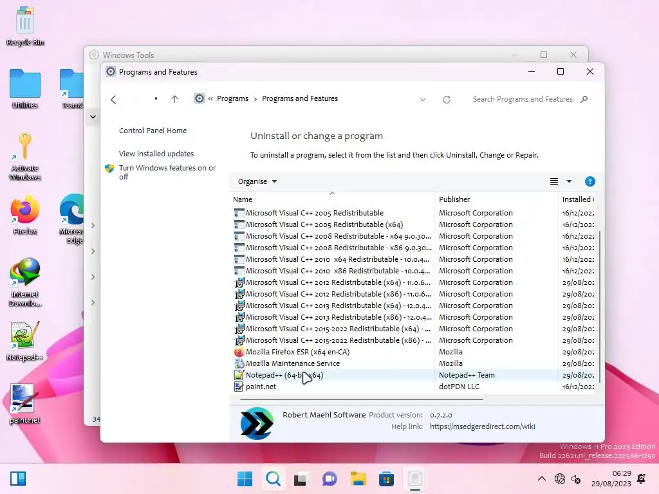
Task: Select Visual C++ 2010 x86 Redistributable row
Action: pyautogui.click(x=414, y=271)
